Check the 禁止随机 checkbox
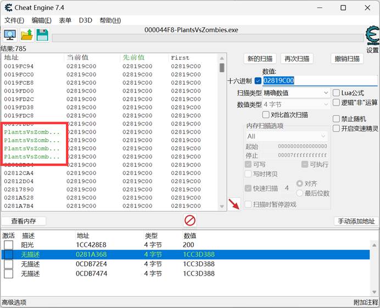 tap(336, 119)
